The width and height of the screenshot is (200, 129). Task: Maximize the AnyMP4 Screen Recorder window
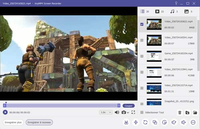188,3
